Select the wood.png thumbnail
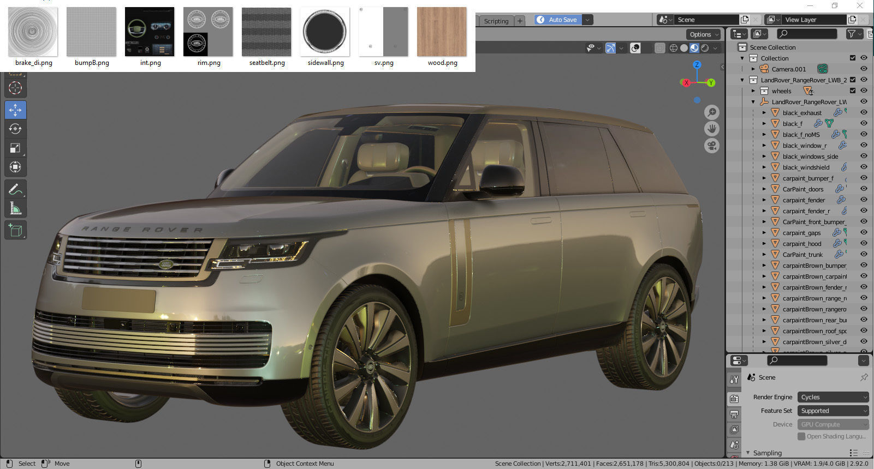Viewport: 874px width, 469px height. [x=442, y=37]
